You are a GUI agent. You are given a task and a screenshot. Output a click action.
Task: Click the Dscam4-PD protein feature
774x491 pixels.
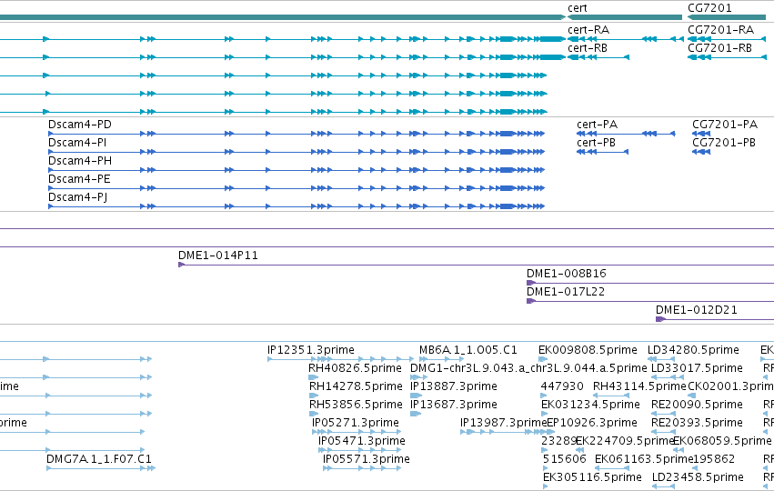pos(297,134)
